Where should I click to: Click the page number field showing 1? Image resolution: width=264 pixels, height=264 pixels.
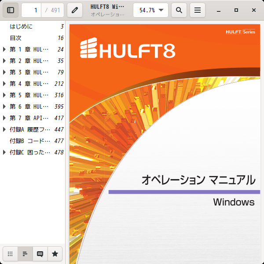click(x=31, y=10)
